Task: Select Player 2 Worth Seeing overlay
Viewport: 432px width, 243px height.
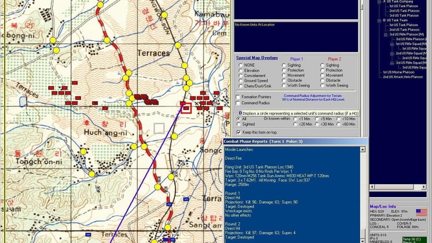Action: 322,86
